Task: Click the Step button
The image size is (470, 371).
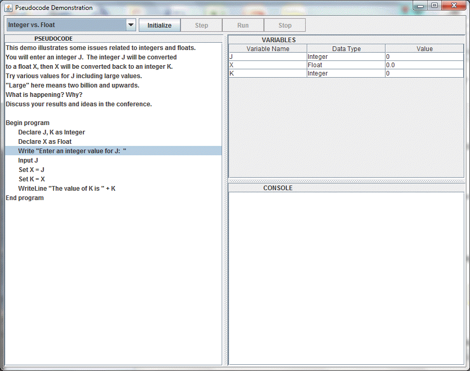Action: (x=201, y=25)
